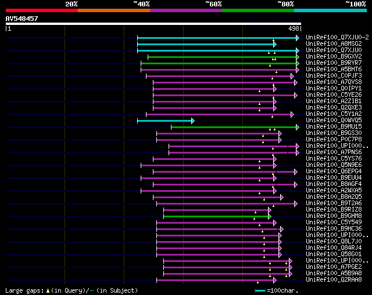This screenshot has width=372, height=295.
Task: Open hit UniRef100_Q7XJU0-2 label
Action: pos(337,37)
